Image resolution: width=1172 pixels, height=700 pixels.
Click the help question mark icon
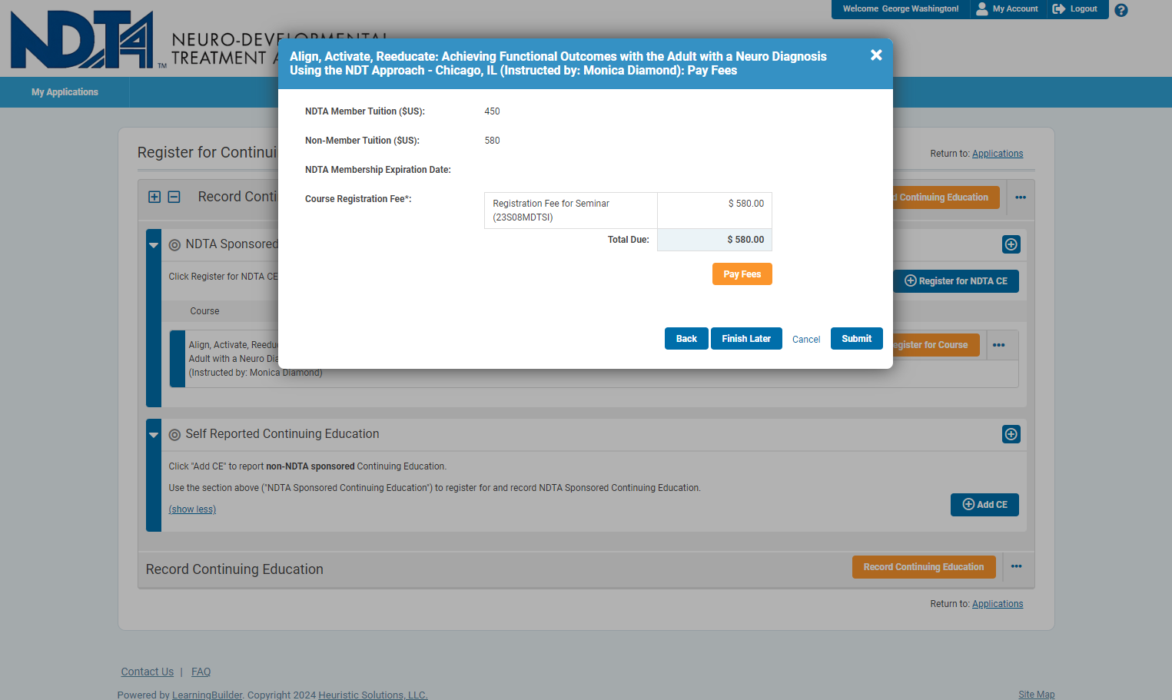tap(1121, 10)
